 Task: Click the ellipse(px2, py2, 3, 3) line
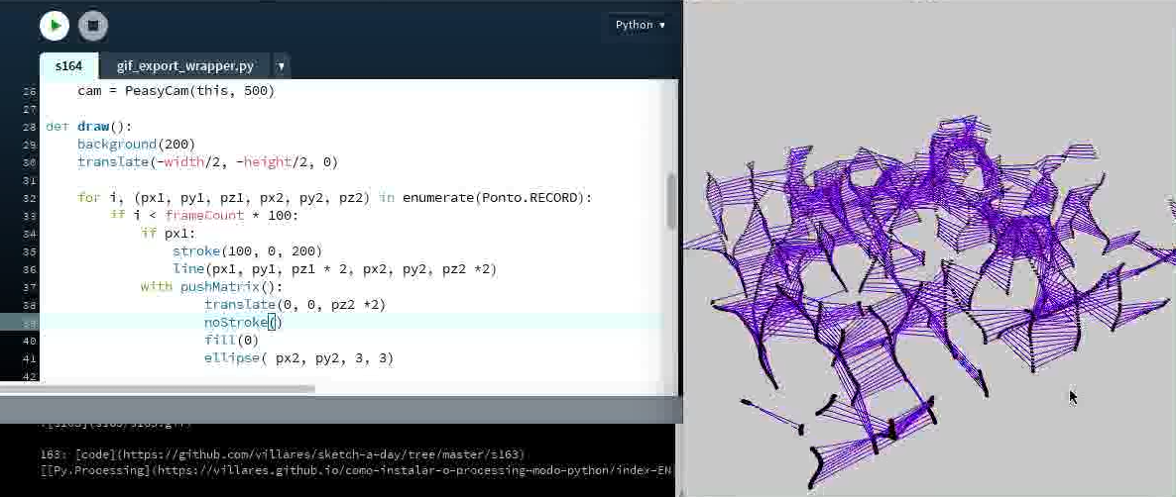pos(298,358)
